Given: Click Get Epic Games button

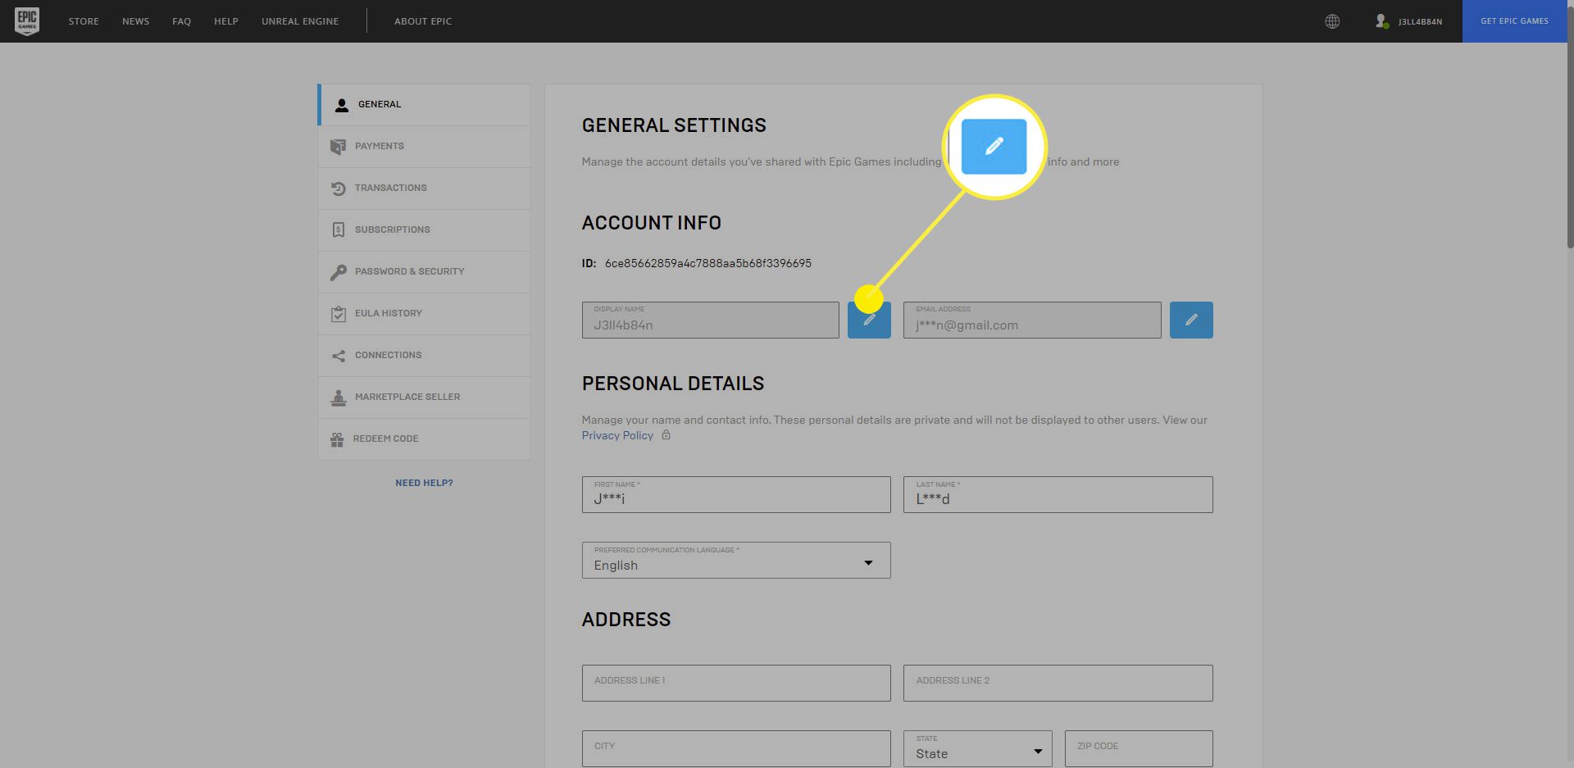Looking at the screenshot, I should pyautogui.click(x=1514, y=21).
